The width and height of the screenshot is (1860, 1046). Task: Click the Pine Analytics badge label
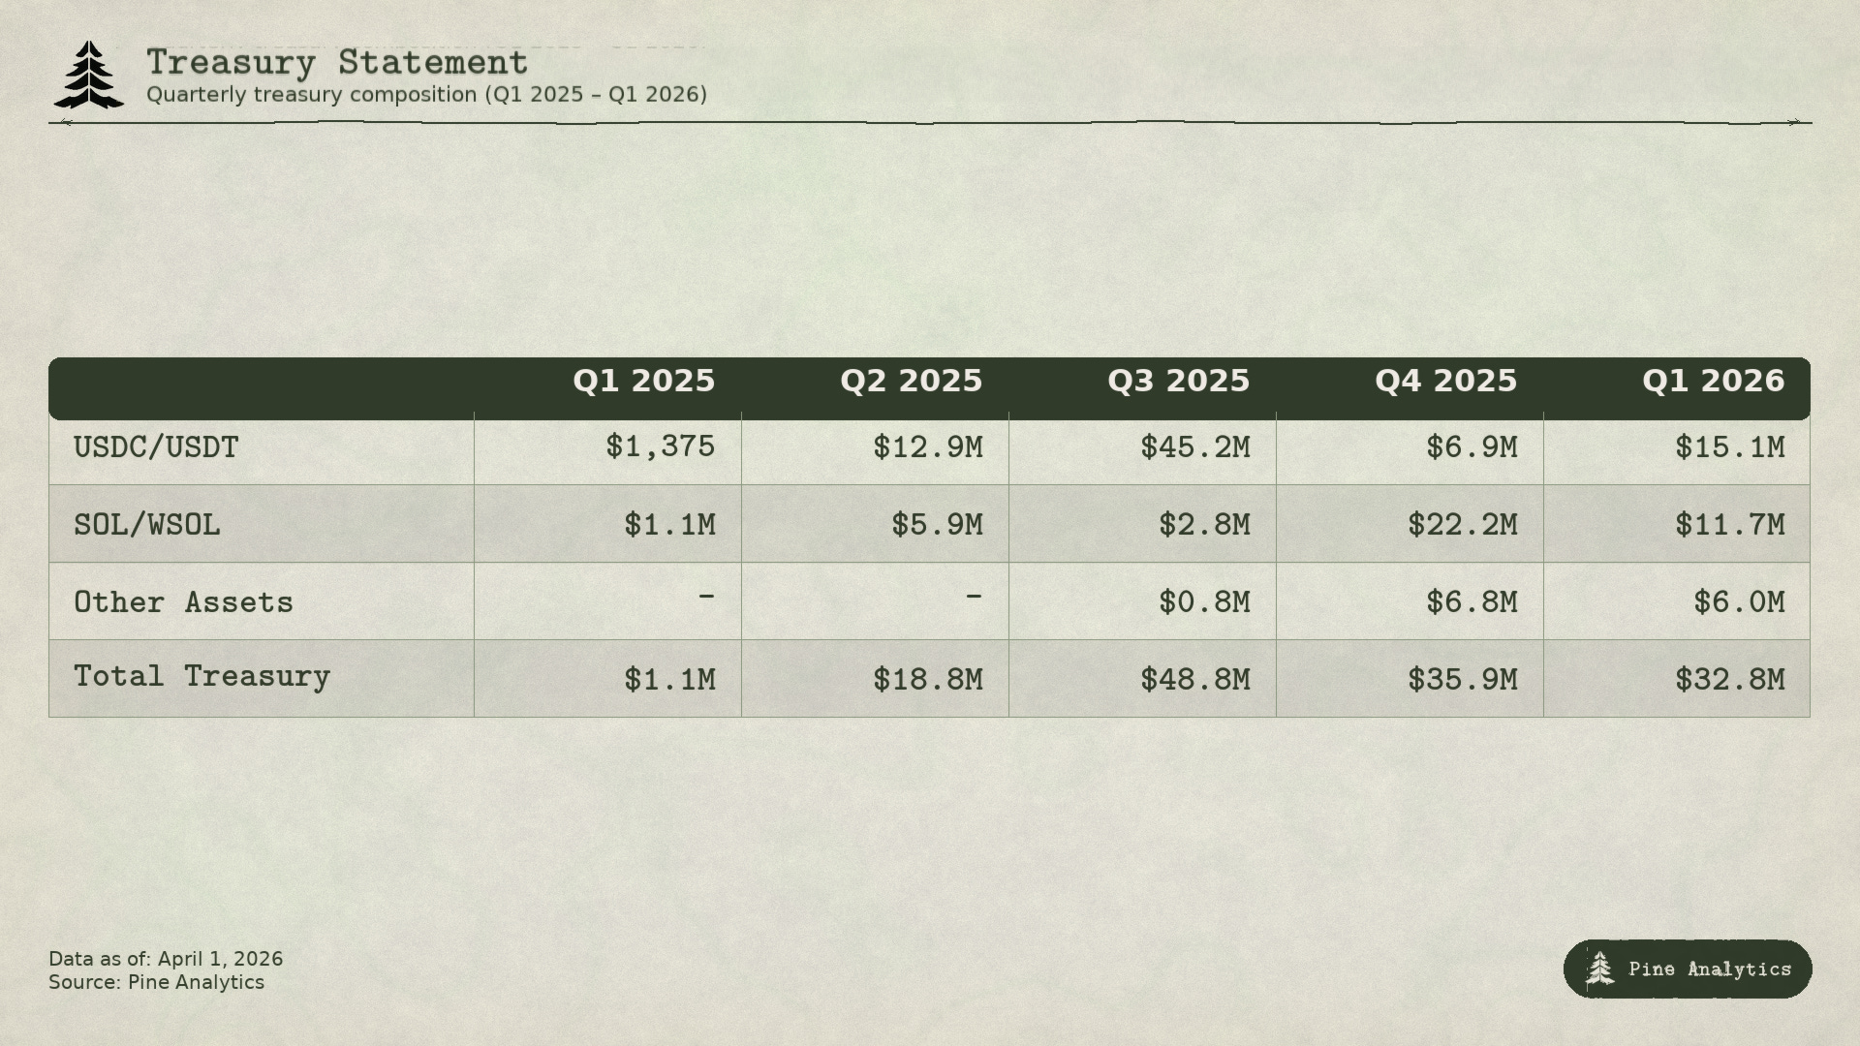tap(1710, 969)
